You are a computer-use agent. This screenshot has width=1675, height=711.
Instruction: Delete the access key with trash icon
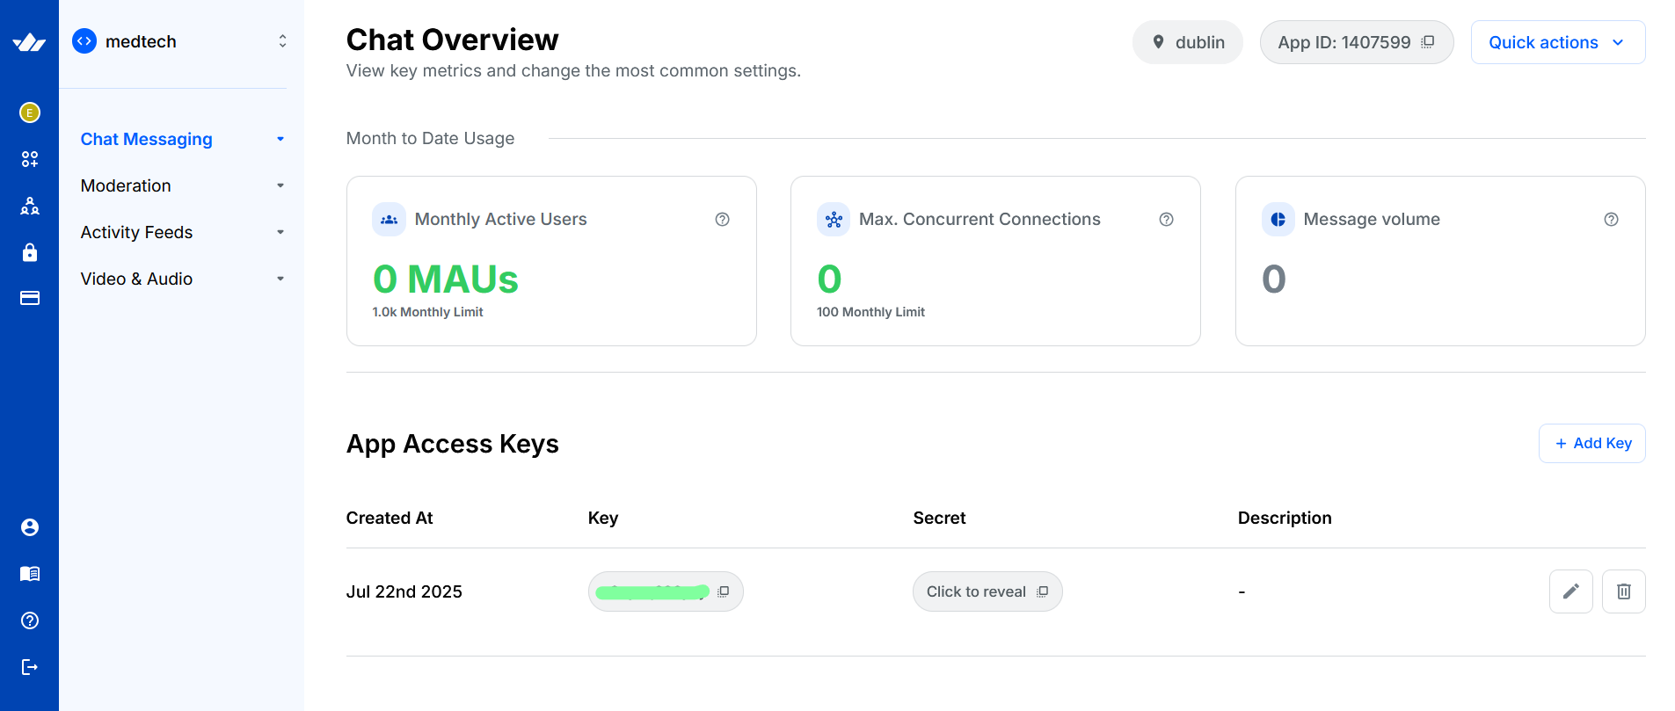tap(1623, 591)
